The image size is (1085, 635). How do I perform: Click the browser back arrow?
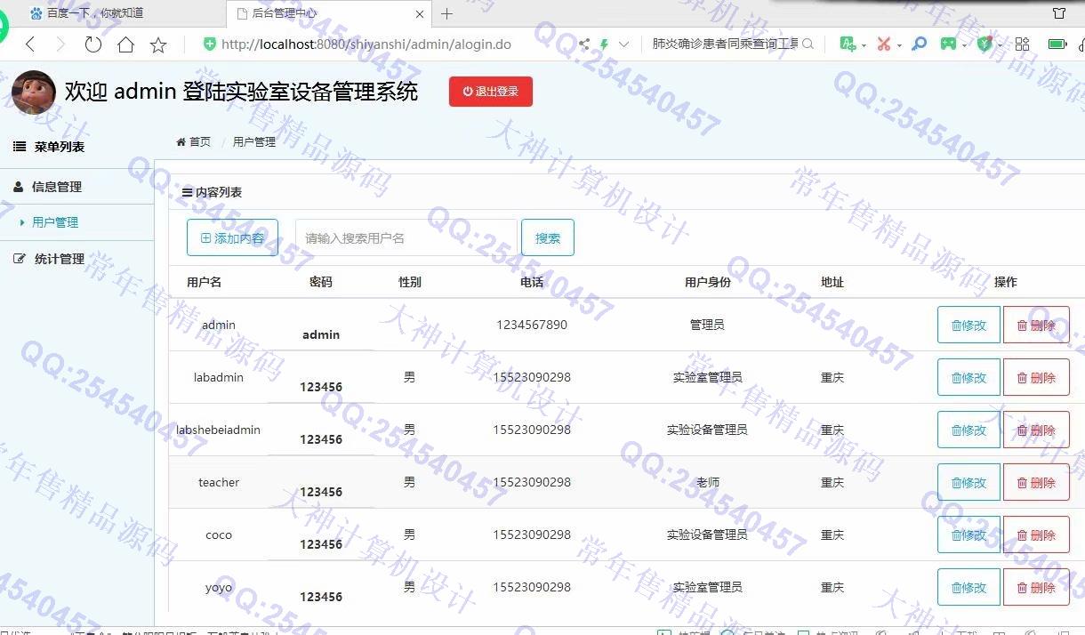pos(30,44)
